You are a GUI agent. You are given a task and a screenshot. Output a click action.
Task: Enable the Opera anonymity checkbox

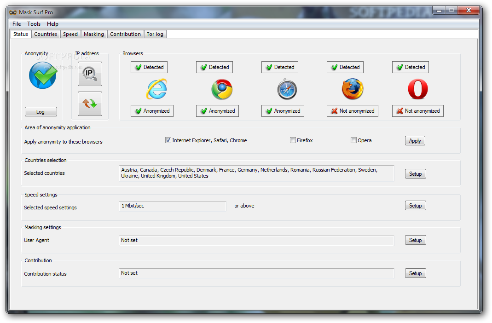[353, 140]
